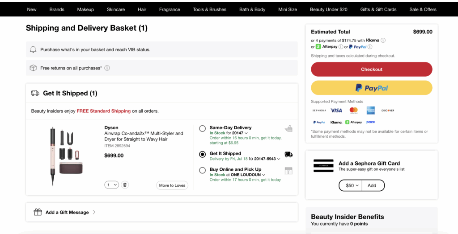Image resolution: width=458 pixels, height=234 pixels.
Task: Go to Sale & Offers menu
Action: tap(423, 9)
